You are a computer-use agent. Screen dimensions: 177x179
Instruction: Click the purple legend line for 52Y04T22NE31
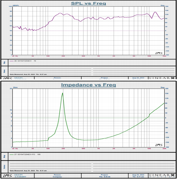[12, 61]
